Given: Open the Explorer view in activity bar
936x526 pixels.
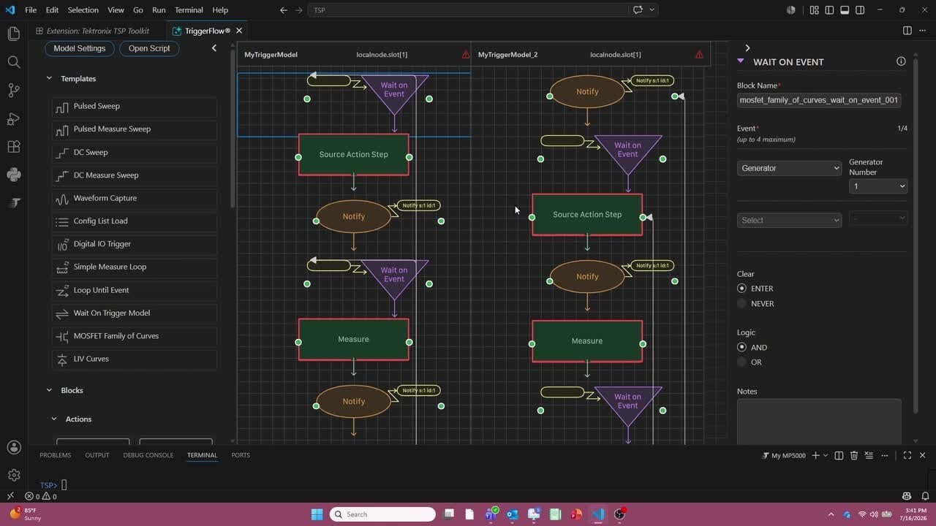Looking at the screenshot, I should pos(13,34).
